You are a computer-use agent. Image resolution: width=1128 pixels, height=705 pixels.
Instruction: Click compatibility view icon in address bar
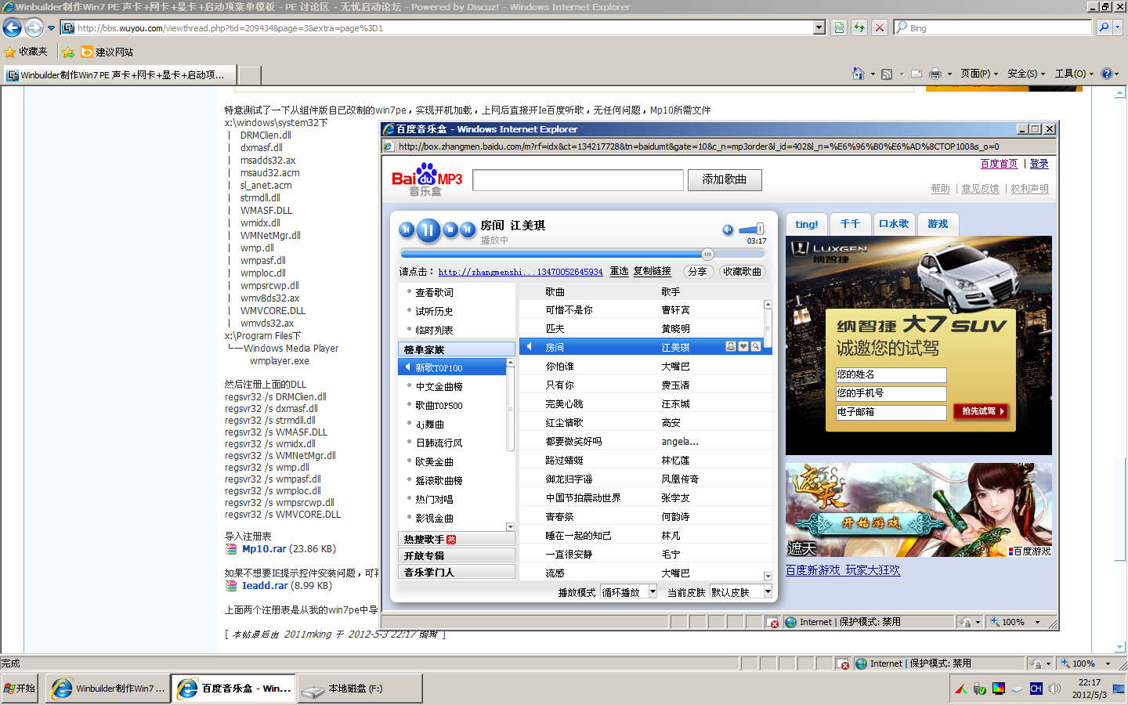(x=839, y=28)
